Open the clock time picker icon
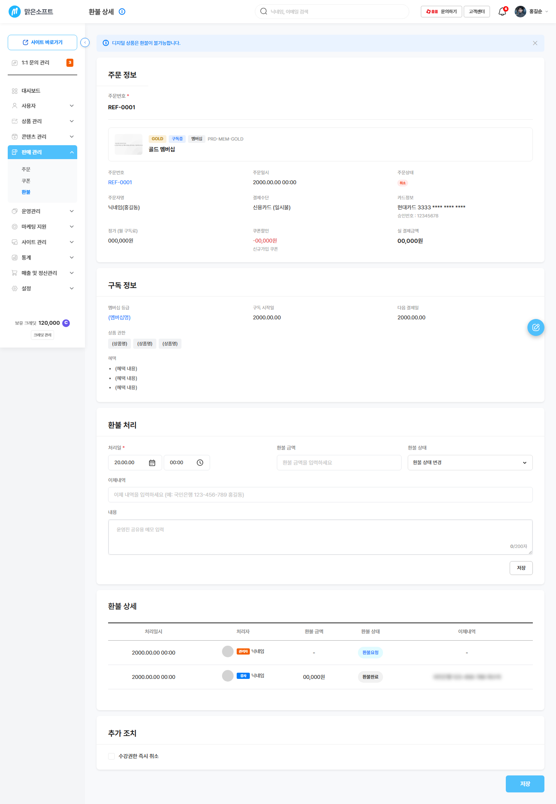This screenshot has width=556, height=804. [x=200, y=463]
